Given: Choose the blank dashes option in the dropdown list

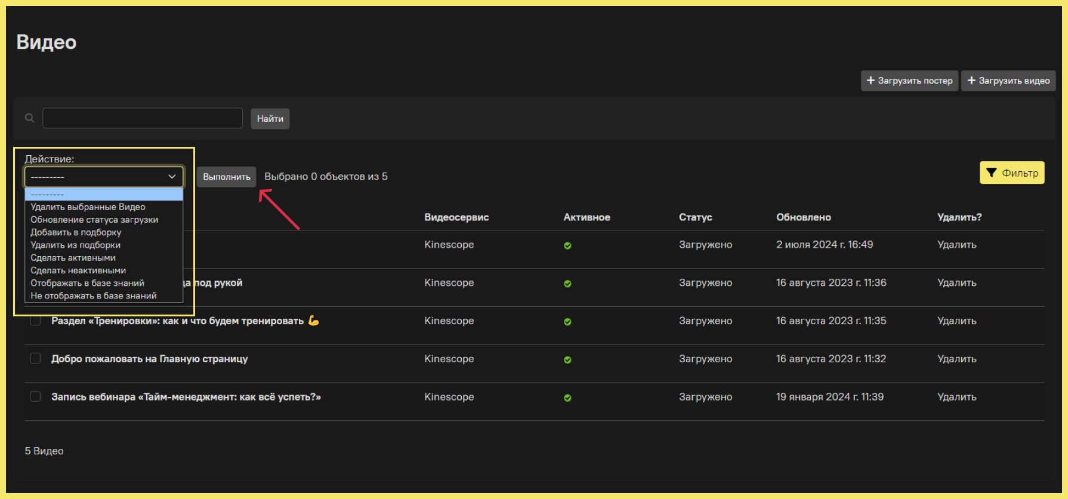Looking at the screenshot, I should coord(104,195).
